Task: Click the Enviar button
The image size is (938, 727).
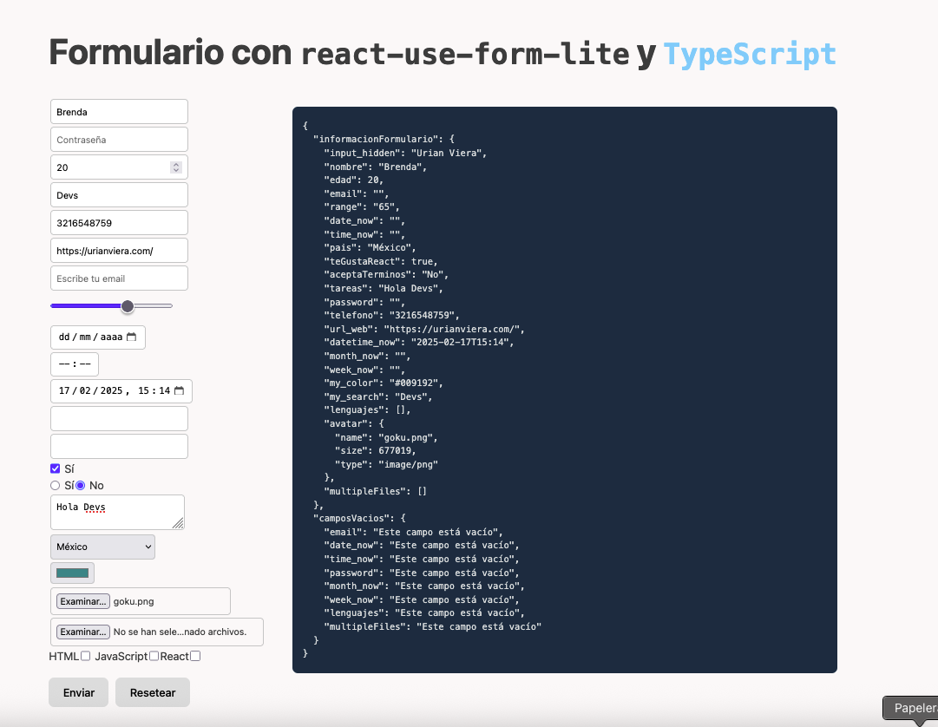Action: click(78, 692)
